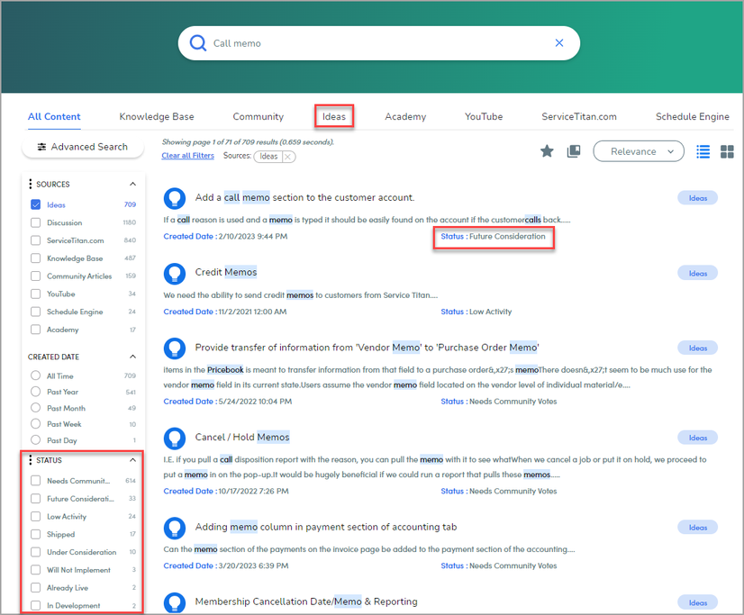Click the magnifying glass search icon
The width and height of the screenshot is (744, 615).
tap(197, 43)
